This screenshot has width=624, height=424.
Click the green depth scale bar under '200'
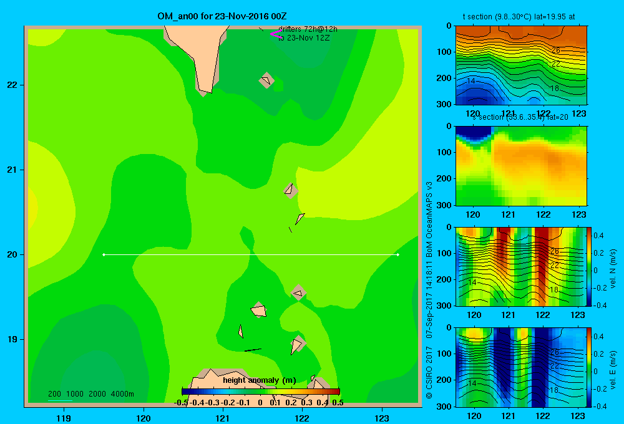[60, 400]
